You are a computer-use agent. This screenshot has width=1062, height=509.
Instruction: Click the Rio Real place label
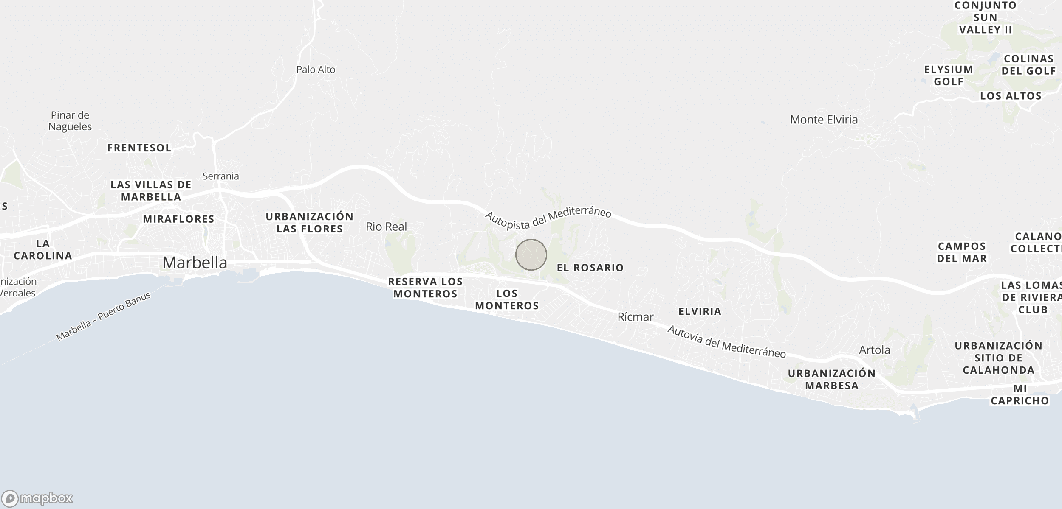(x=386, y=227)
